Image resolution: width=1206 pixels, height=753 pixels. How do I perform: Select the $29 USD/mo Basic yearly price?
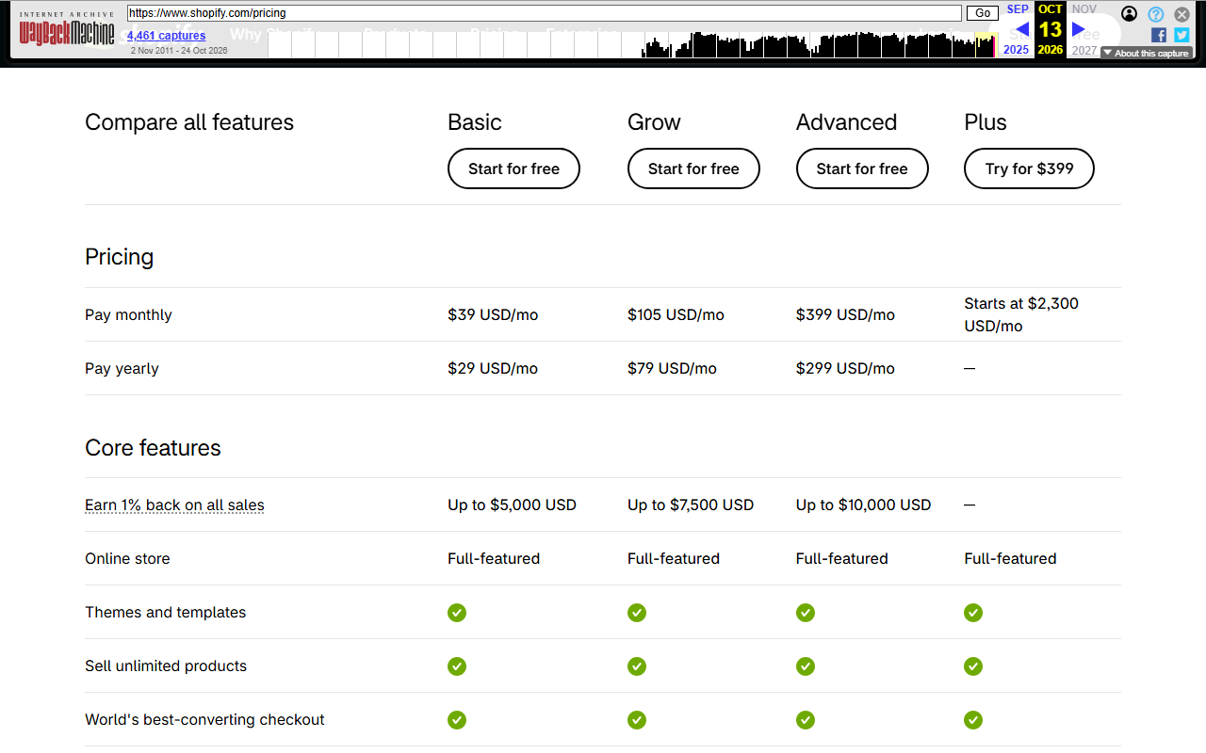pos(493,368)
